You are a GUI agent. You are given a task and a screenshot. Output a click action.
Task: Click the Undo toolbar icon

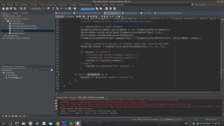[x=21, y=8]
